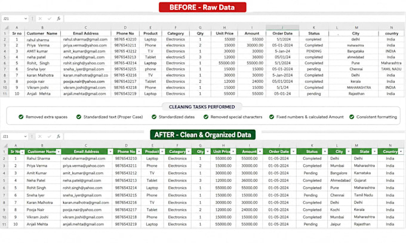Click the Before cell '5-Jan-2024'
Viewport: 406px width, 243px height.
point(282,75)
